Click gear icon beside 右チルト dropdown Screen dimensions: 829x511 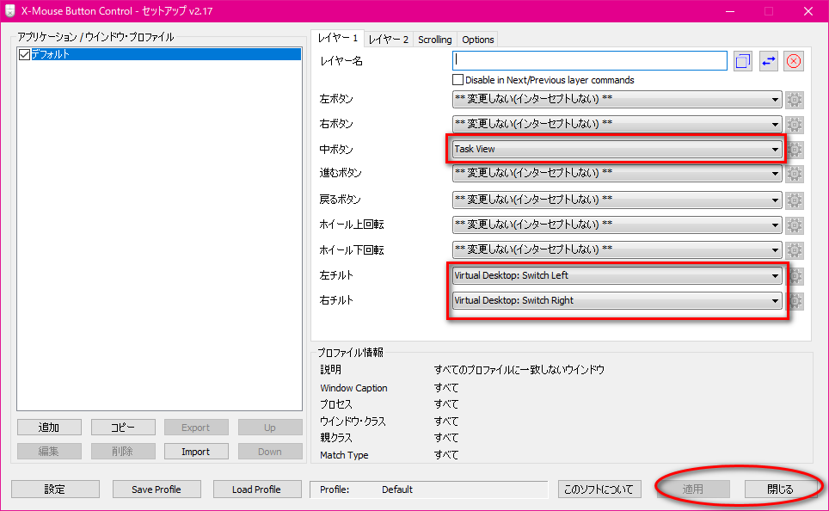(795, 301)
